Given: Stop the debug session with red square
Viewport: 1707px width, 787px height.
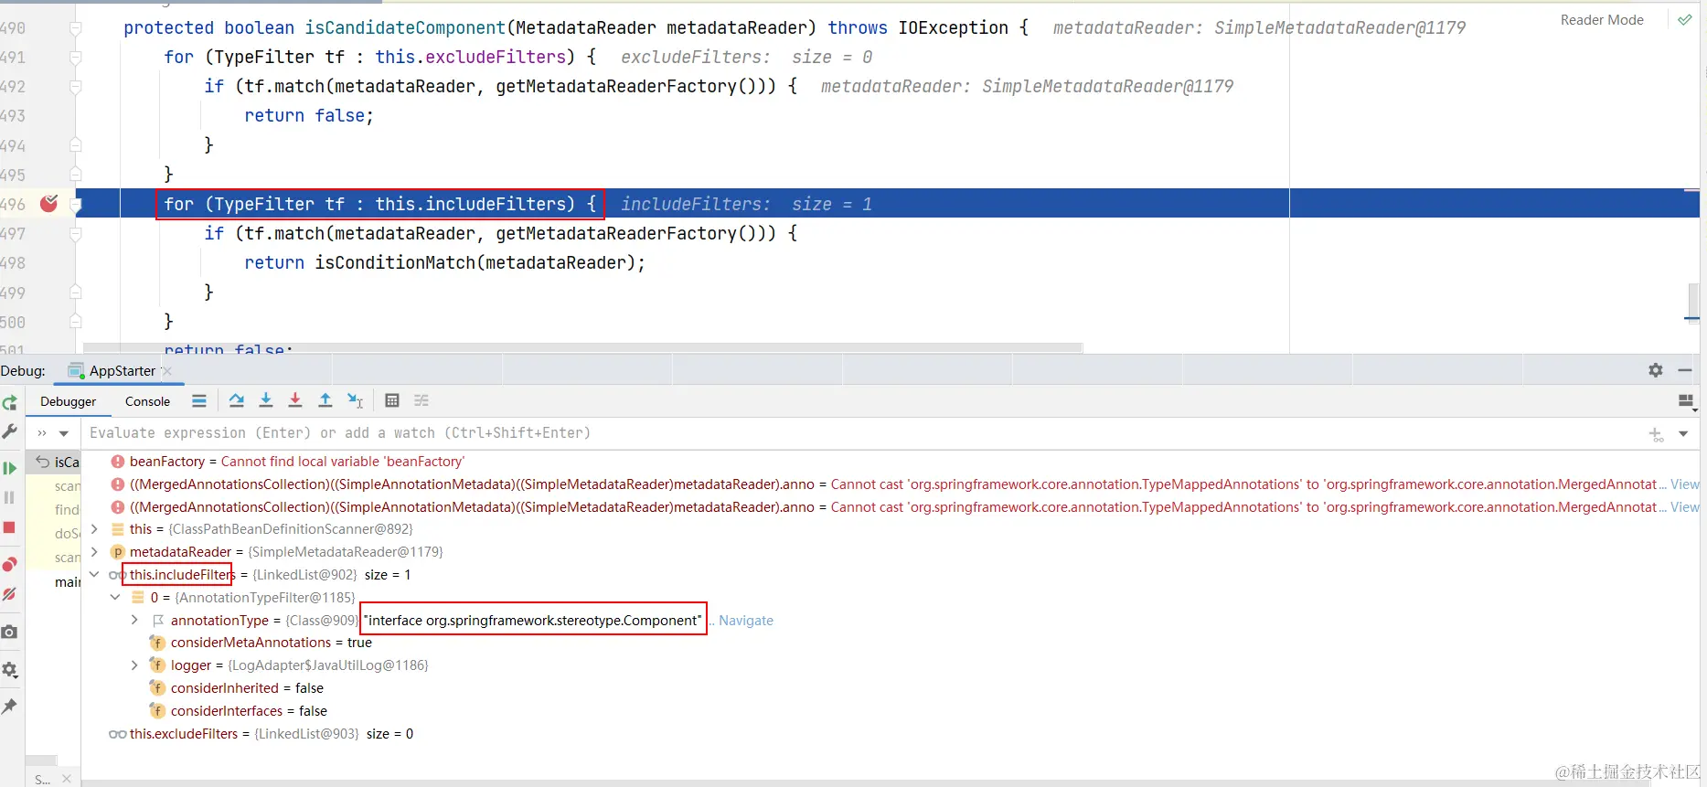Looking at the screenshot, I should click(10, 527).
